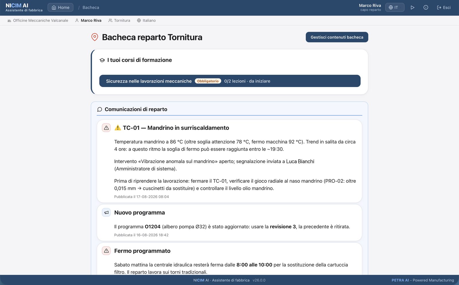Click the megaphone icon on Nuovo programma

point(106,213)
